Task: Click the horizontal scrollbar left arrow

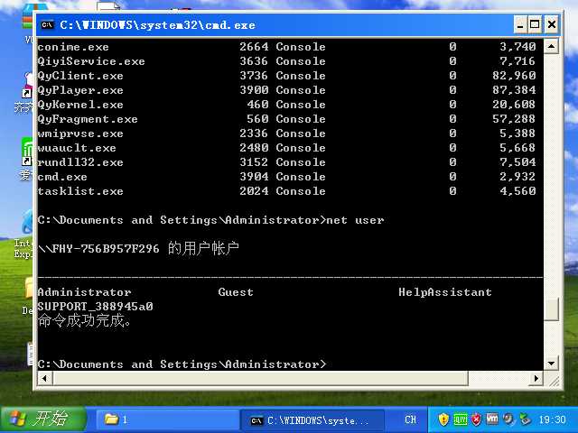Action: (45, 378)
